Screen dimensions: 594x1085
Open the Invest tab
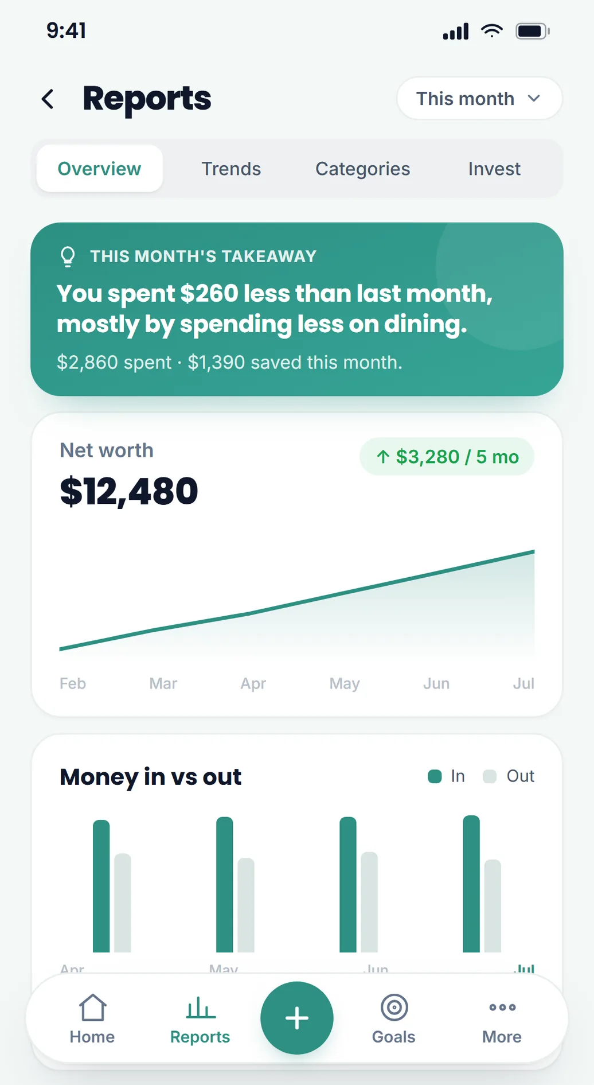pos(494,169)
